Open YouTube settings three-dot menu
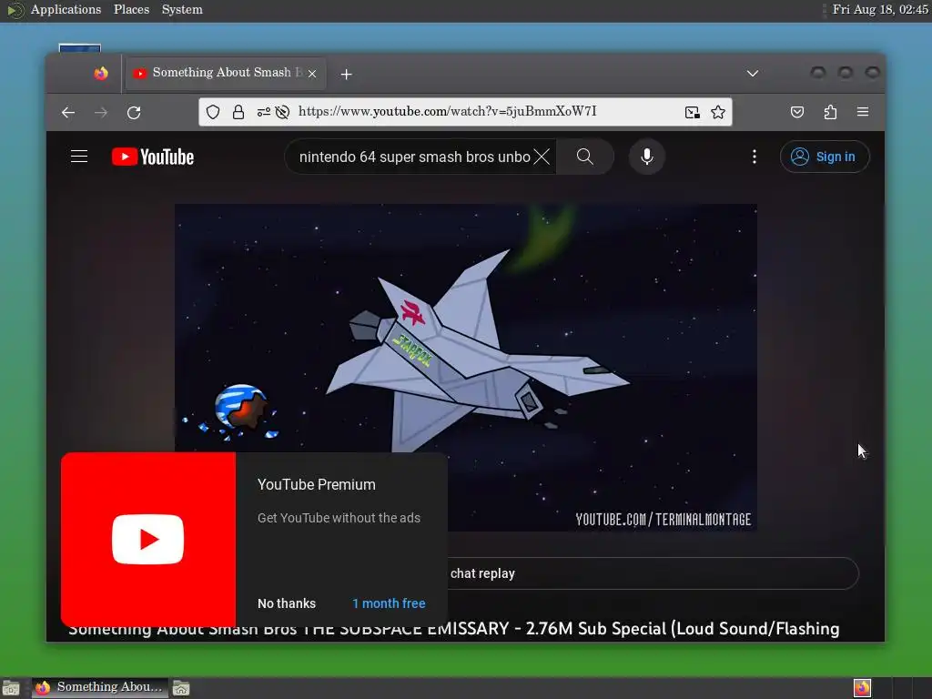Screen dimensions: 932x699 755,157
